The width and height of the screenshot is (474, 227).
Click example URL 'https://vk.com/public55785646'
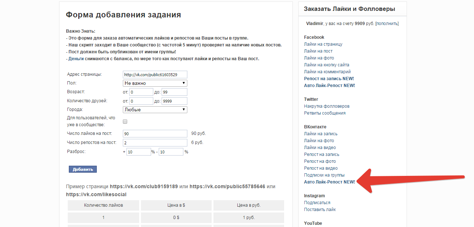pyautogui.click(x=227, y=187)
